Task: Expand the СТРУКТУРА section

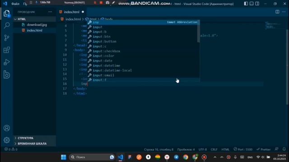Action: (x=25, y=138)
